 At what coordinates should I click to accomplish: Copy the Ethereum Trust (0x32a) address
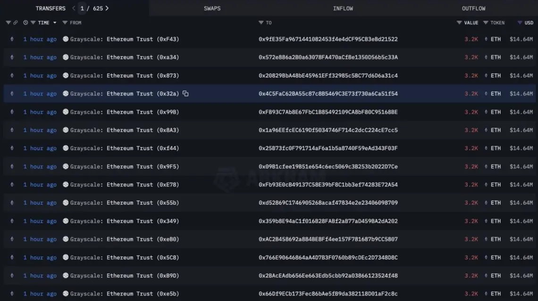click(185, 93)
